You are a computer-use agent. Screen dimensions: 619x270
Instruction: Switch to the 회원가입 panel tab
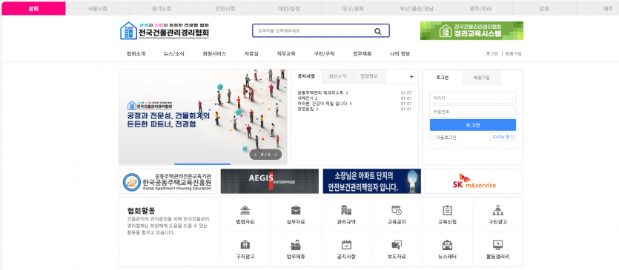coord(482,78)
